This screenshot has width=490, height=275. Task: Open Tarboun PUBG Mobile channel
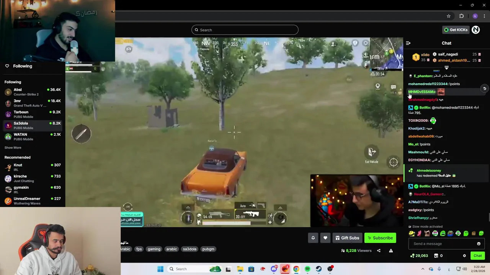pos(33,114)
